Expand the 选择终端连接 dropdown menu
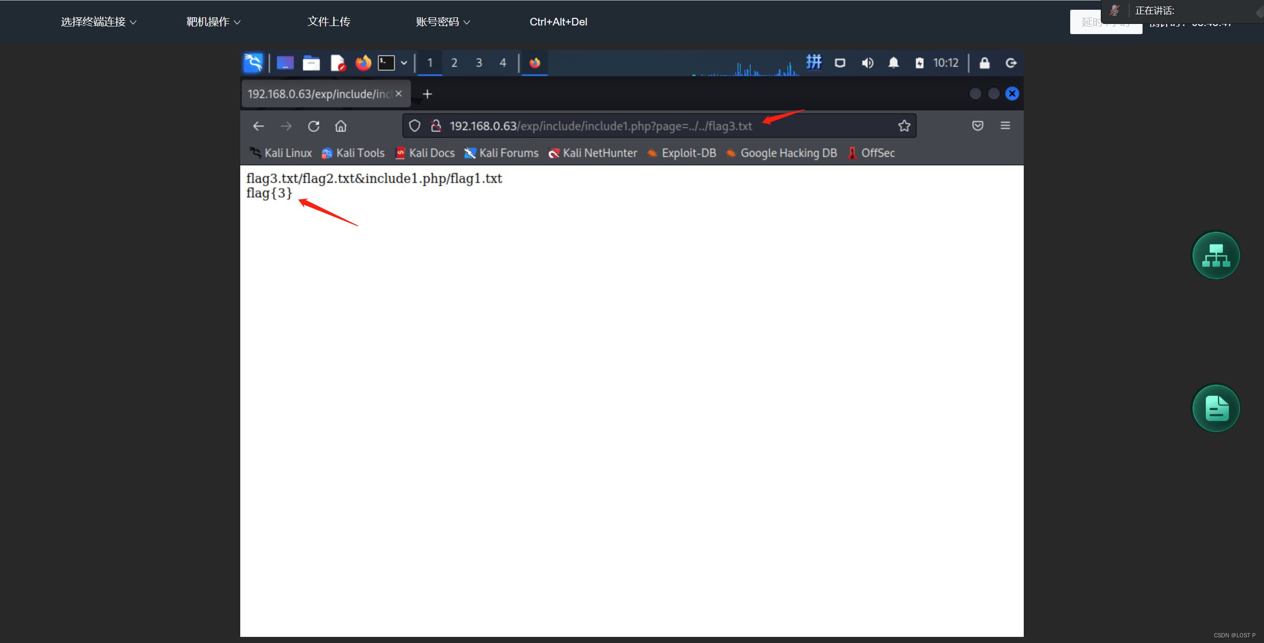The width and height of the screenshot is (1264, 643). pos(98,22)
